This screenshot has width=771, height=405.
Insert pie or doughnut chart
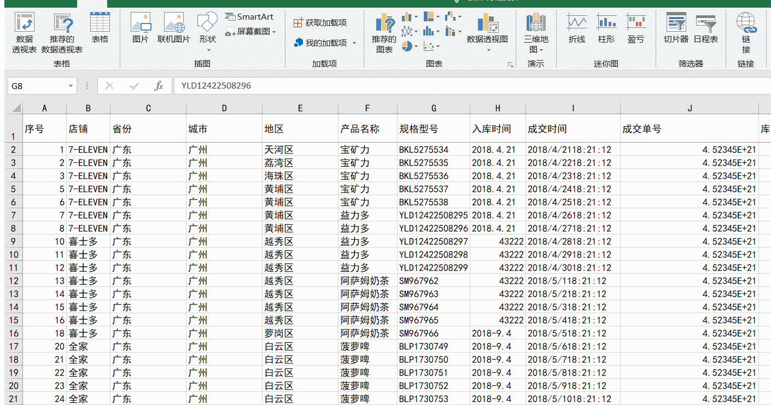coord(409,46)
